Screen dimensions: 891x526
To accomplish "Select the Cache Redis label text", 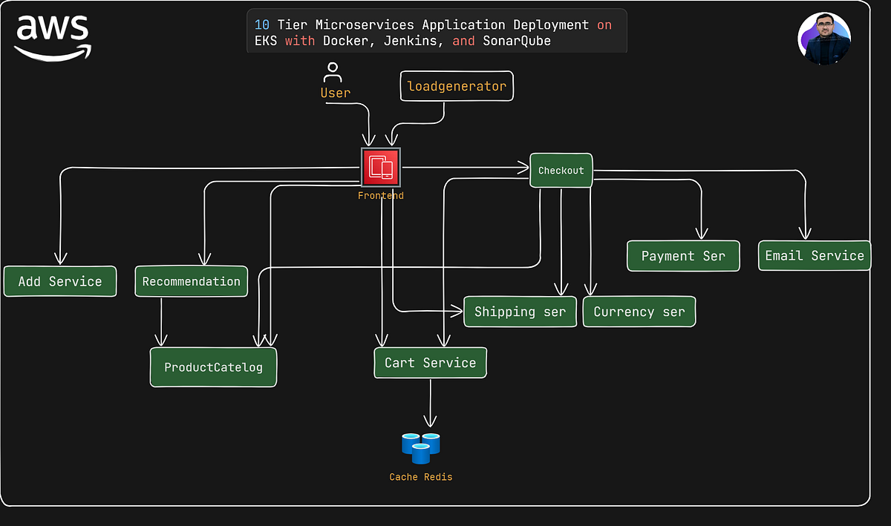I will click(x=420, y=477).
